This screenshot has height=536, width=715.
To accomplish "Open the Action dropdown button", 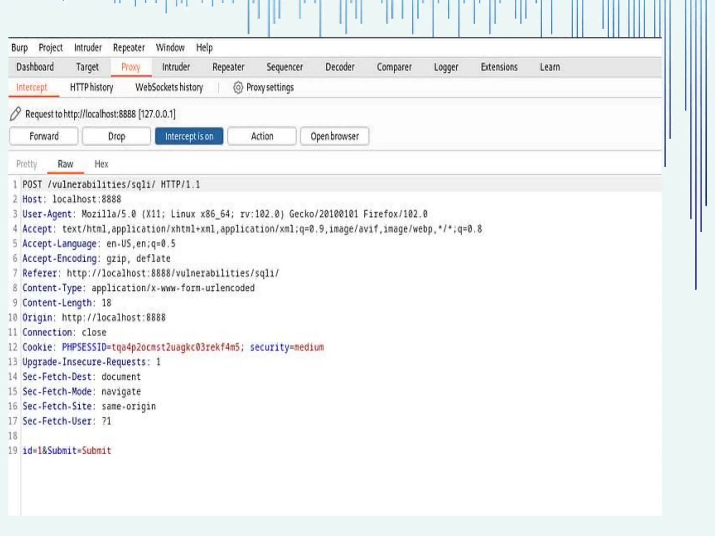I will pos(262,136).
